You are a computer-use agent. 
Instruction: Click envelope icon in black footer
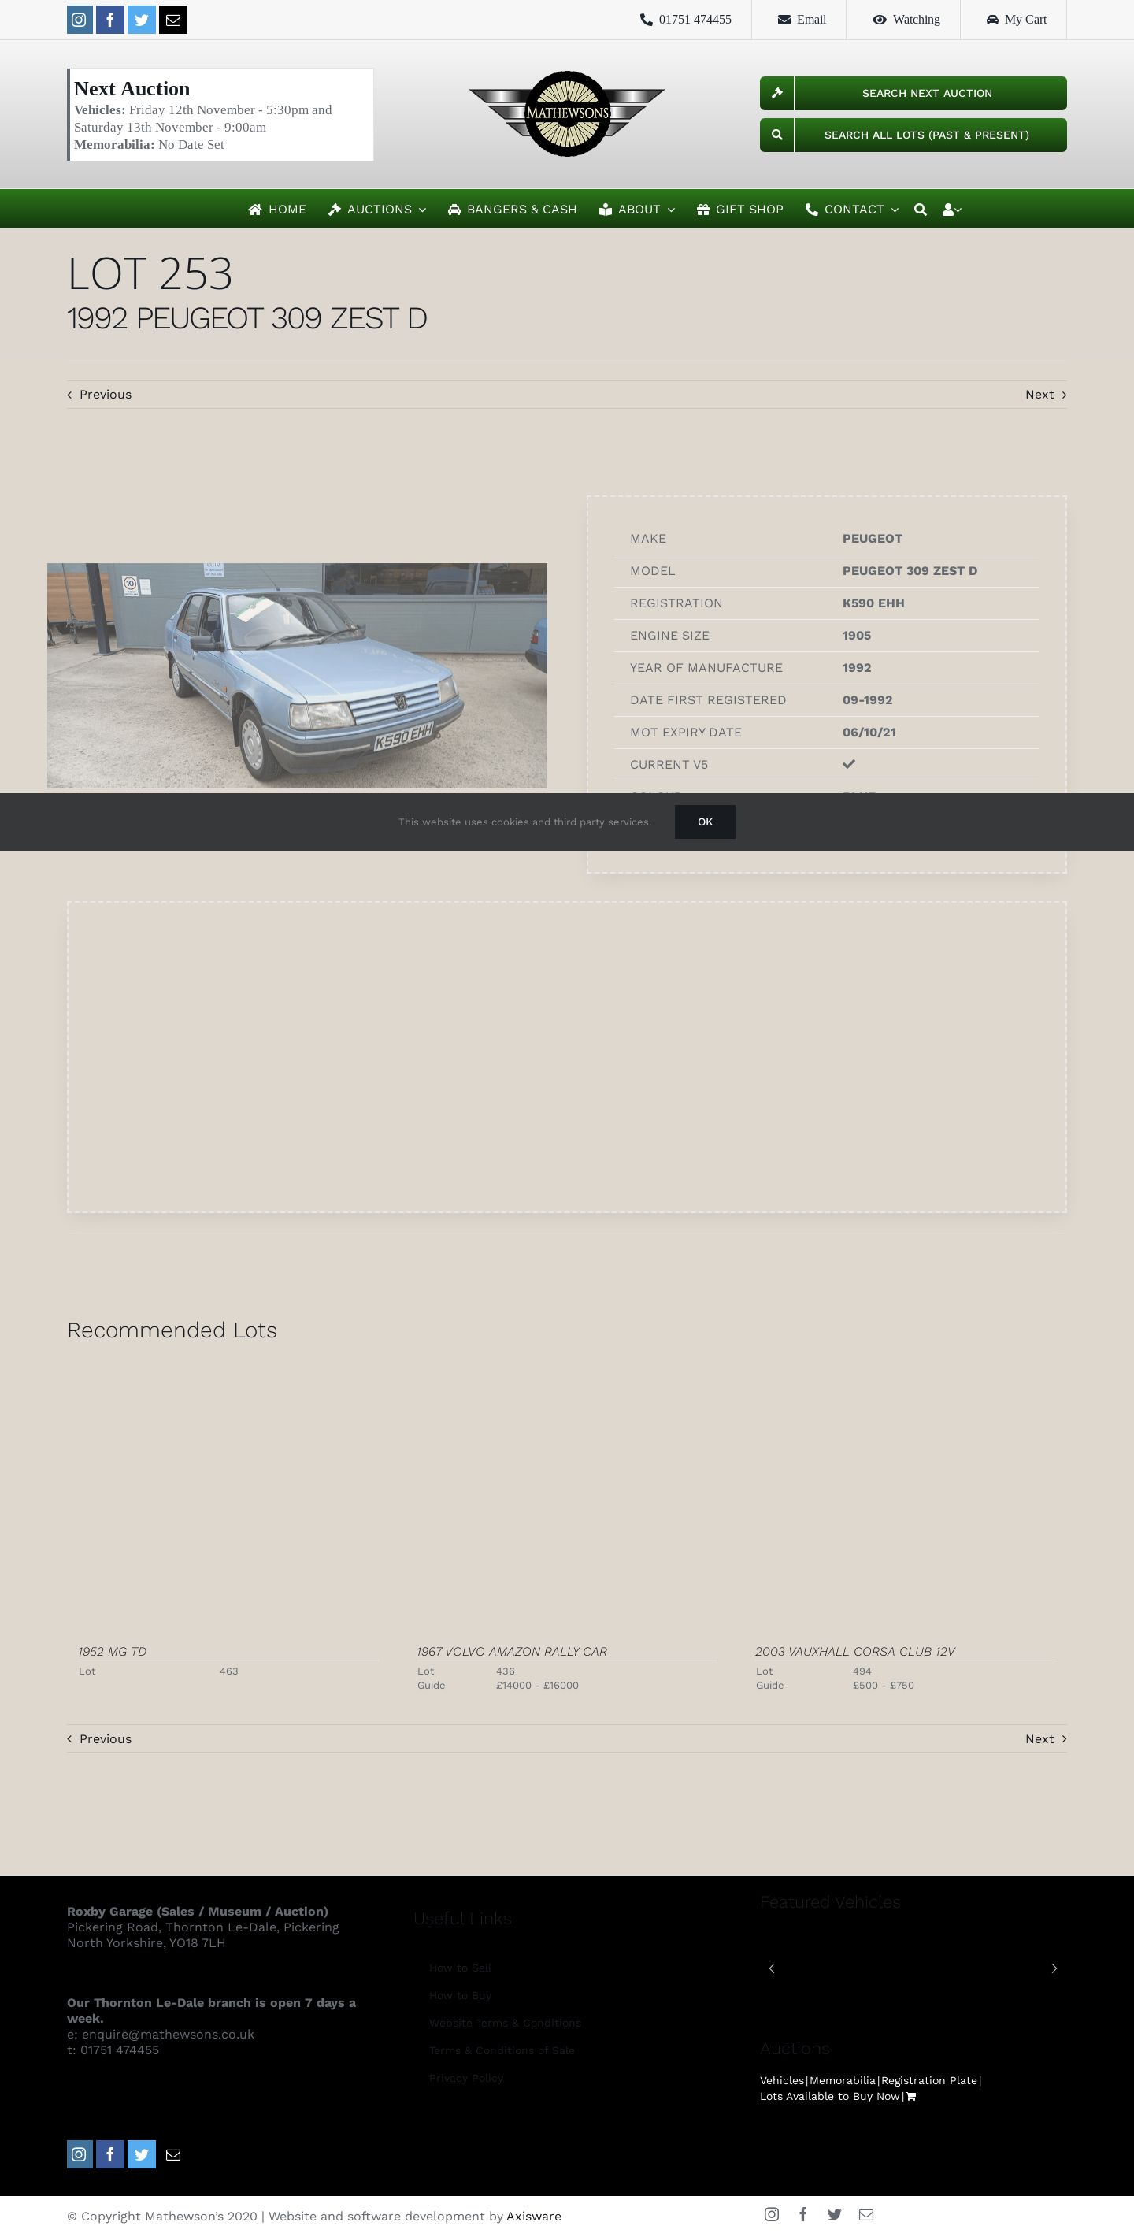point(172,2154)
